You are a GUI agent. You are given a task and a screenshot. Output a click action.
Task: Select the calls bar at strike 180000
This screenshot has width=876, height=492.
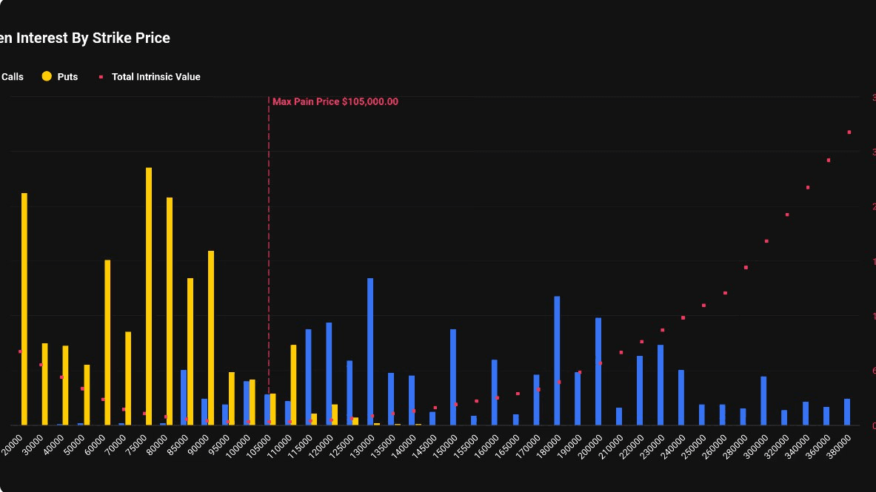[557, 360]
